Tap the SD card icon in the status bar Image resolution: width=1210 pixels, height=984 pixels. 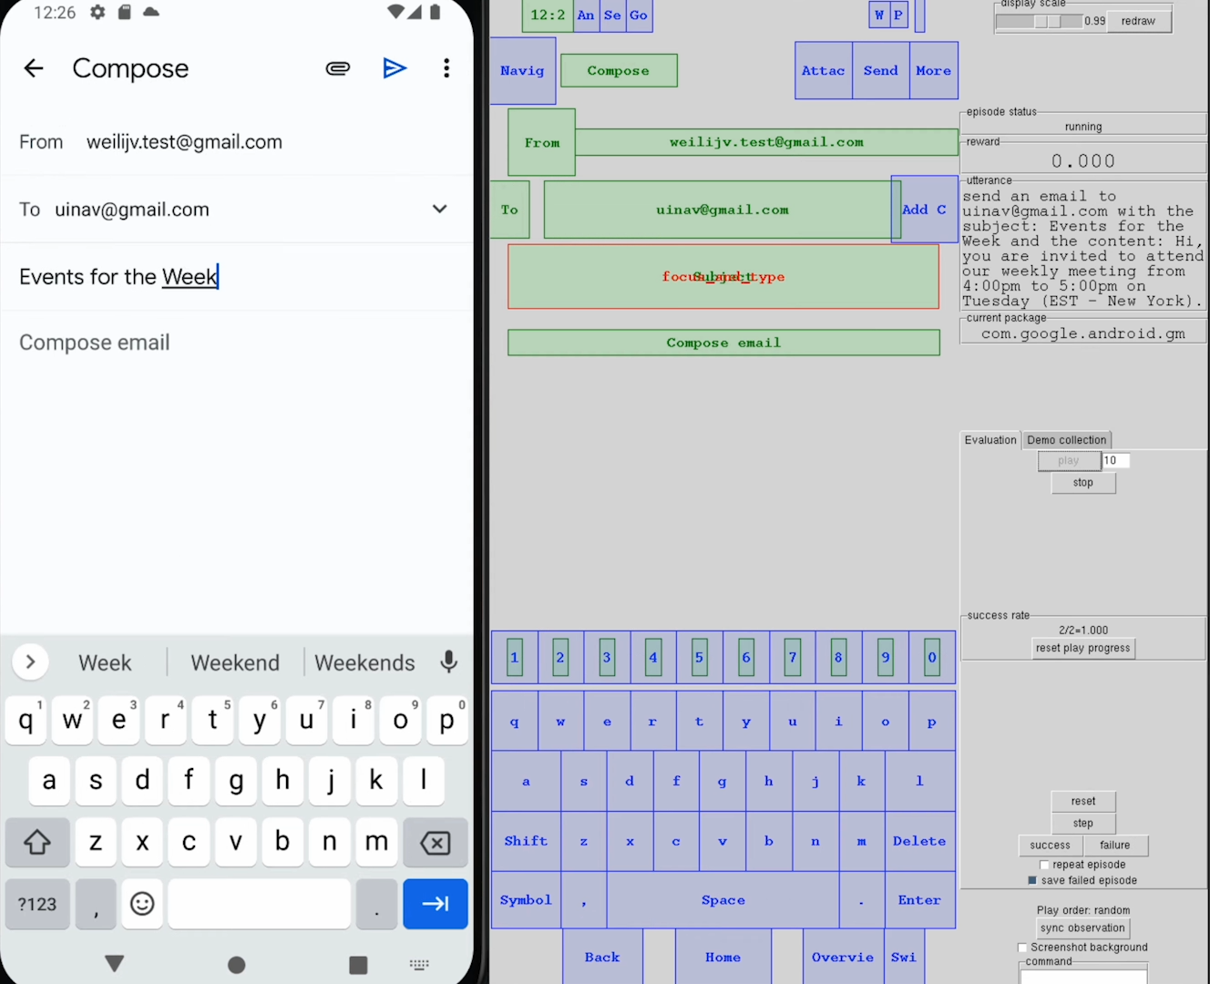[x=125, y=13]
